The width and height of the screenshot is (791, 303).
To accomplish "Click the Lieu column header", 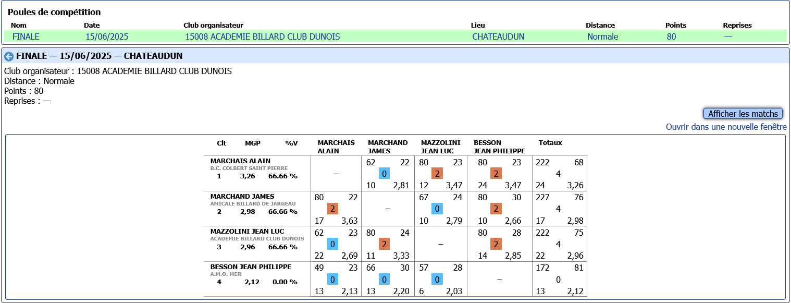I will click(478, 25).
